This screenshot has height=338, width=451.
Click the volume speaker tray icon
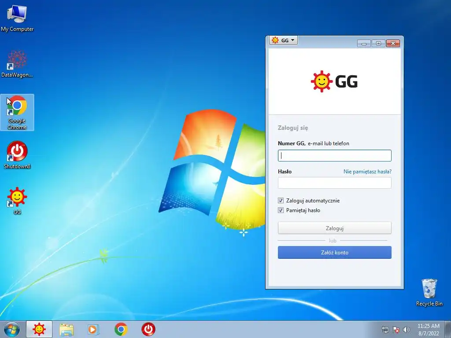tap(407, 330)
